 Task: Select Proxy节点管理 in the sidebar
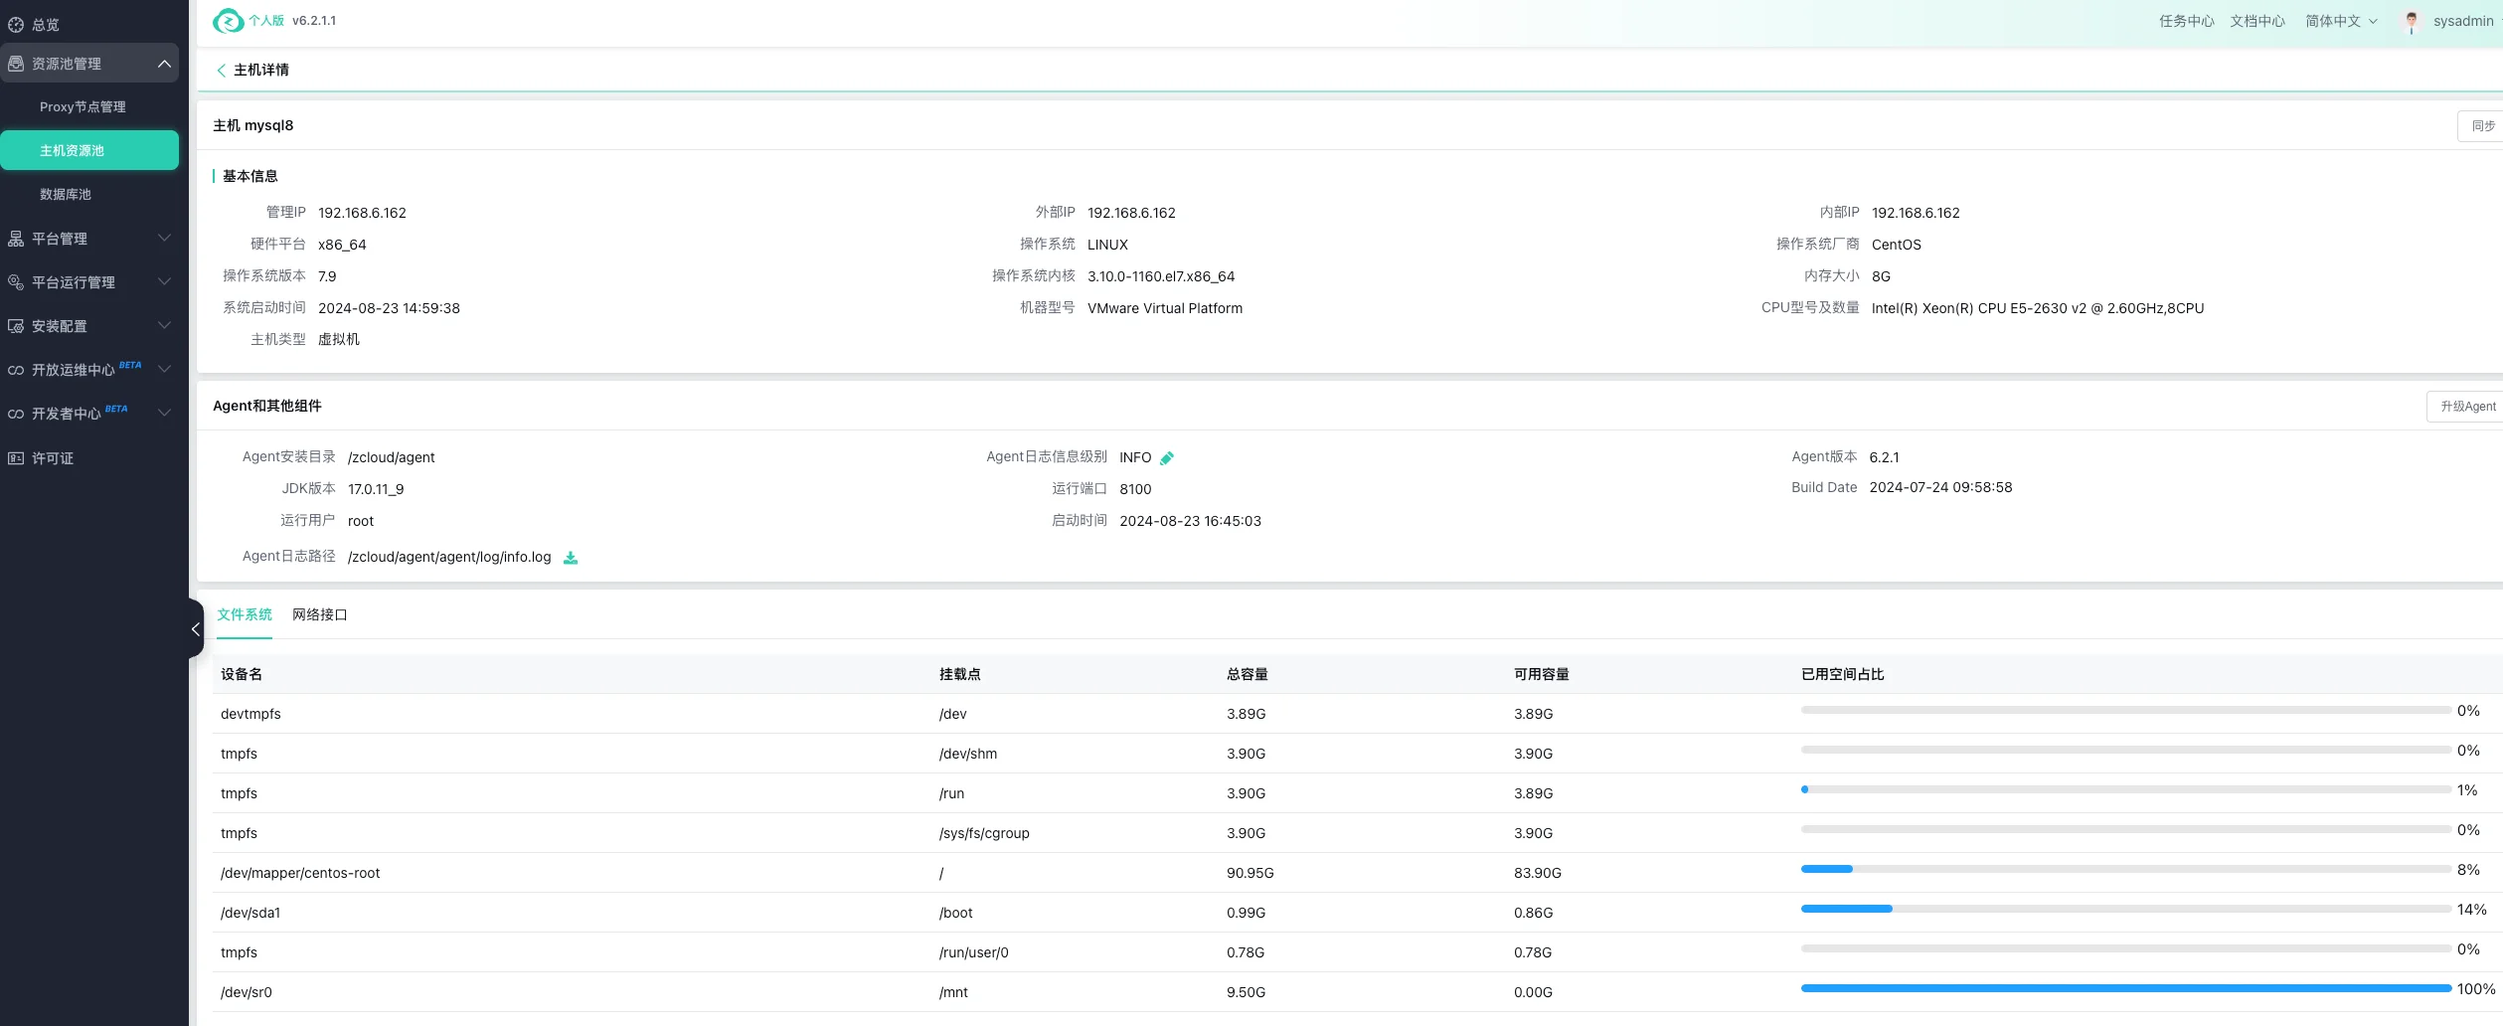pyautogui.click(x=83, y=107)
